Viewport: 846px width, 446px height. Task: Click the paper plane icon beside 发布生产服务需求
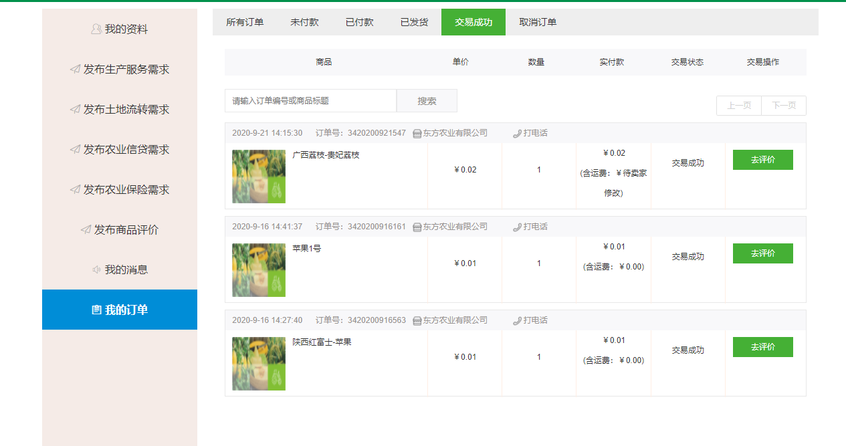tap(75, 70)
